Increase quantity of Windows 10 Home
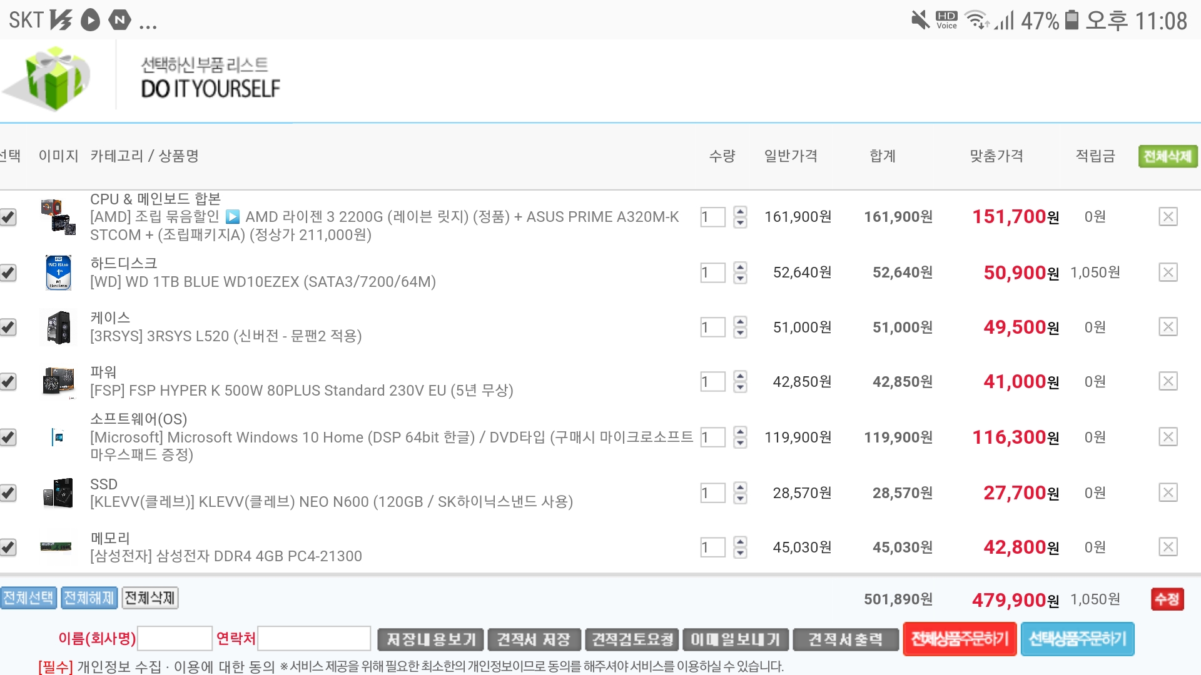1201x675 pixels. tap(741, 431)
